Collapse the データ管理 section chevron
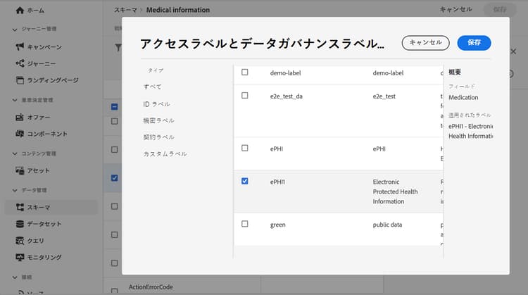The height and width of the screenshot is (295, 528). pos(15,190)
